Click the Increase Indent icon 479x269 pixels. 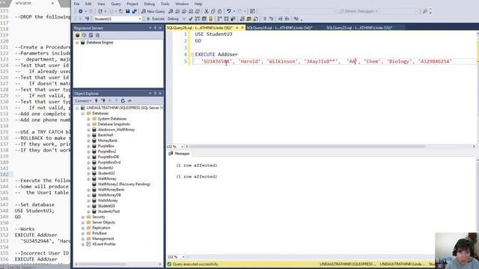pyautogui.click(x=287, y=19)
